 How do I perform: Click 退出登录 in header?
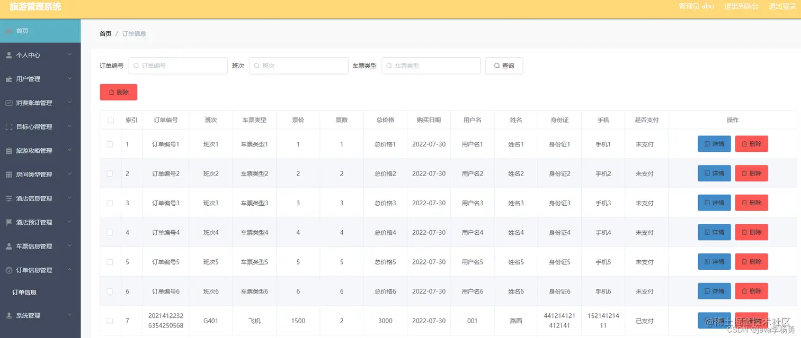[x=782, y=6]
